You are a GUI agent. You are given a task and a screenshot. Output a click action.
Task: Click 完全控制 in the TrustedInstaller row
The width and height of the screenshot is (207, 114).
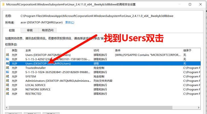click(99, 68)
